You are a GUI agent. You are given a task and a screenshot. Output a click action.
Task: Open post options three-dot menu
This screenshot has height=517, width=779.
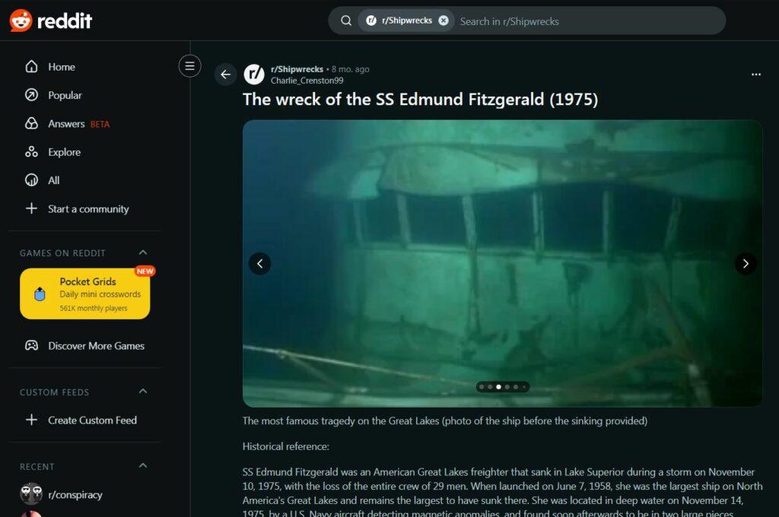point(755,75)
